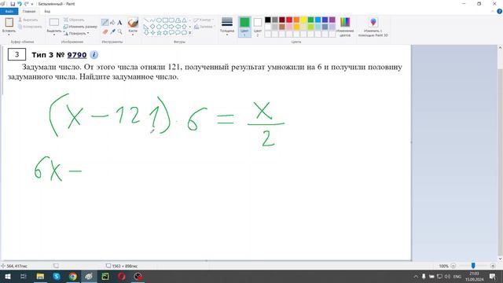Image resolution: width=503 pixels, height=283 pixels.
Task: Switch to the View (Вид) tab
Action: [x=47, y=11]
